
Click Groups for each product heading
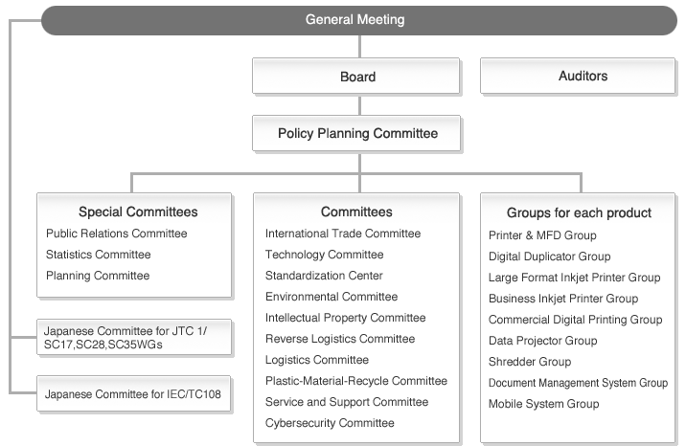tap(579, 212)
